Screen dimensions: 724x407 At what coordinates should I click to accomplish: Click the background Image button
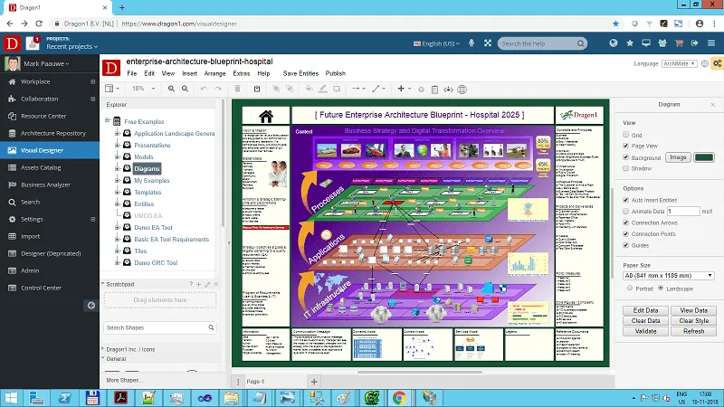pos(678,157)
